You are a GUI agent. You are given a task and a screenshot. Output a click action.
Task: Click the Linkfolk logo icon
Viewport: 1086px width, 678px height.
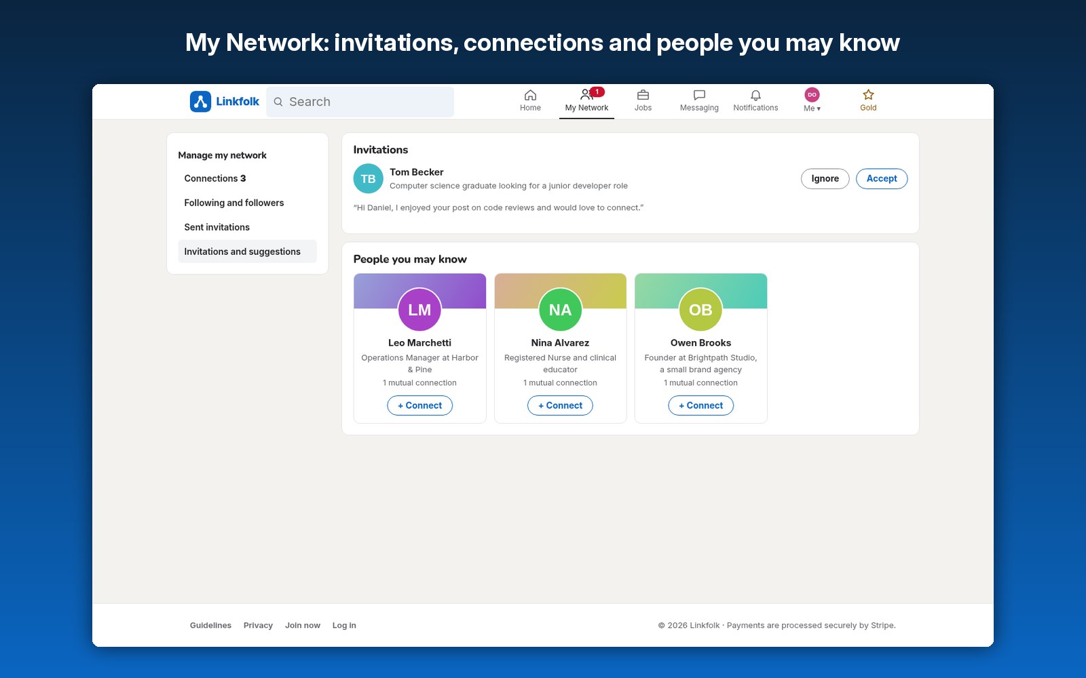pos(200,102)
